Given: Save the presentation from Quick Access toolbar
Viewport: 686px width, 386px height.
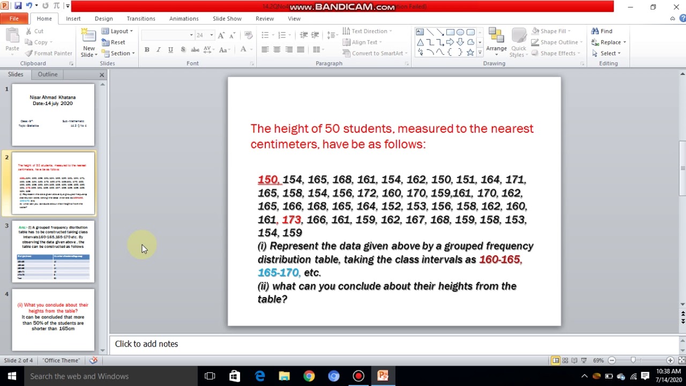Looking at the screenshot, I should tap(18, 6).
